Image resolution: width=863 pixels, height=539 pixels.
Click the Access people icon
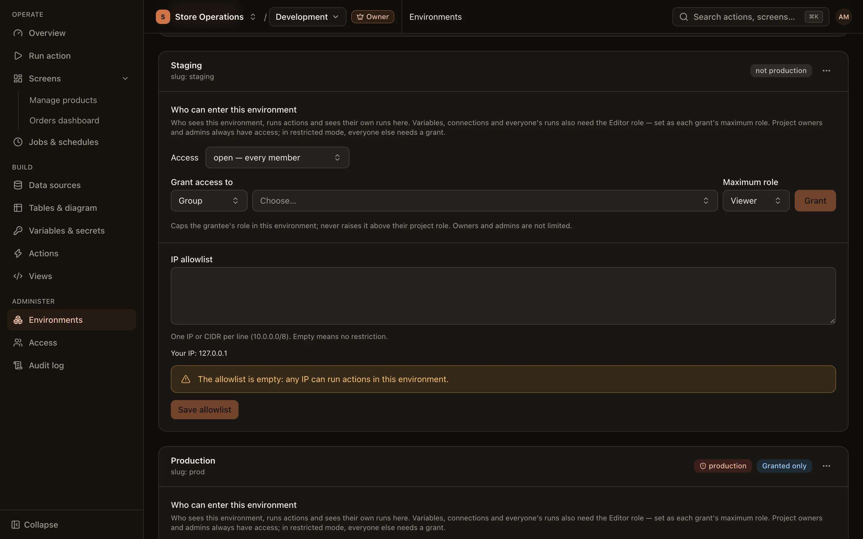(18, 343)
